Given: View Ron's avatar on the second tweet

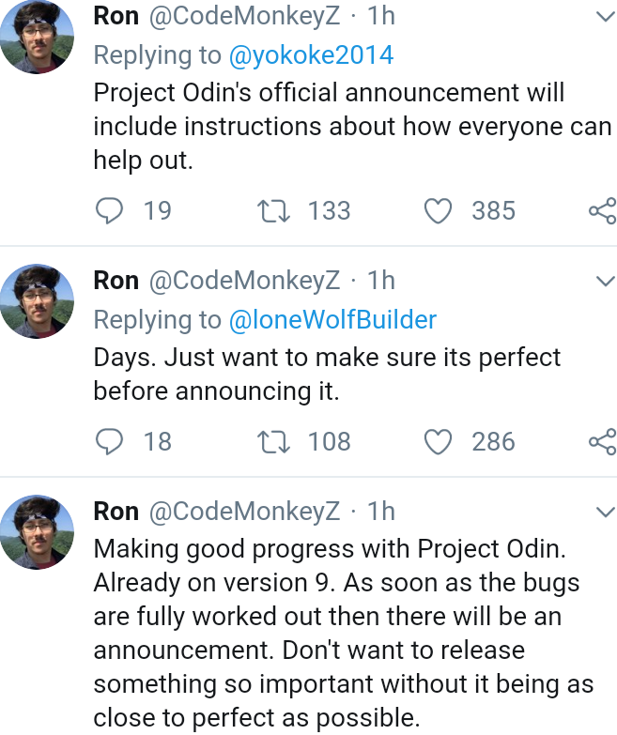Looking at the screenshot, I should click(37, 301).
